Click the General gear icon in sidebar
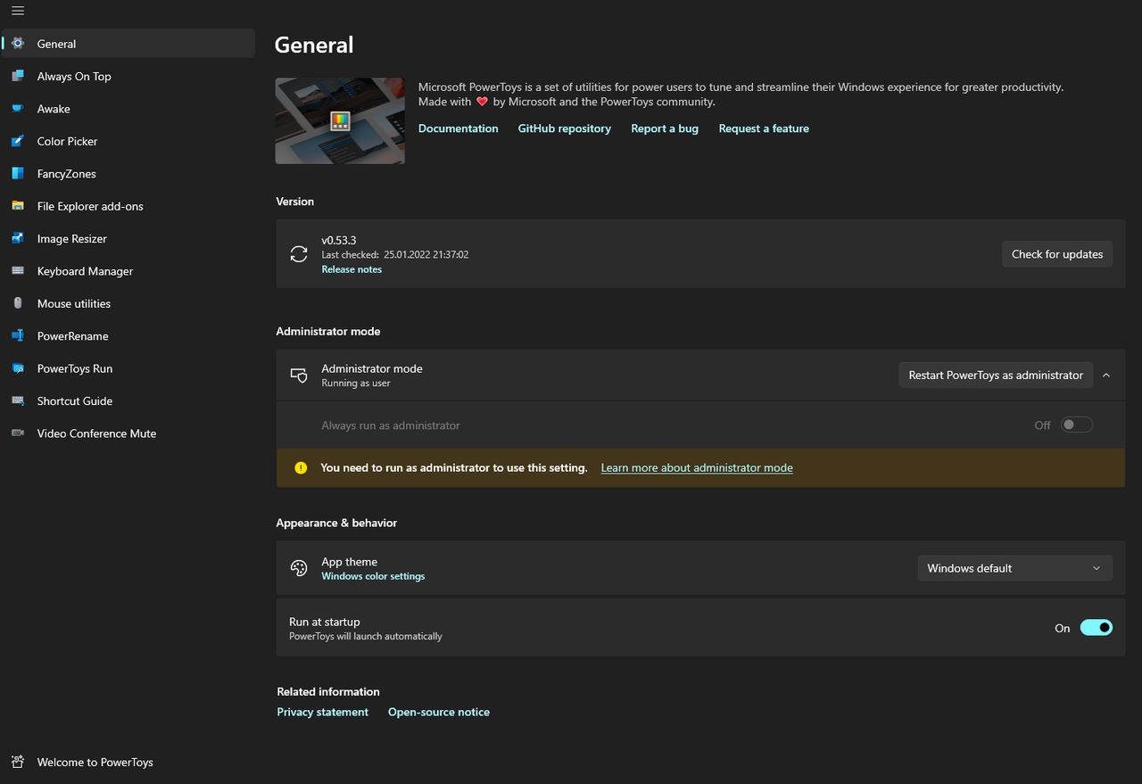 click(18, 43)
